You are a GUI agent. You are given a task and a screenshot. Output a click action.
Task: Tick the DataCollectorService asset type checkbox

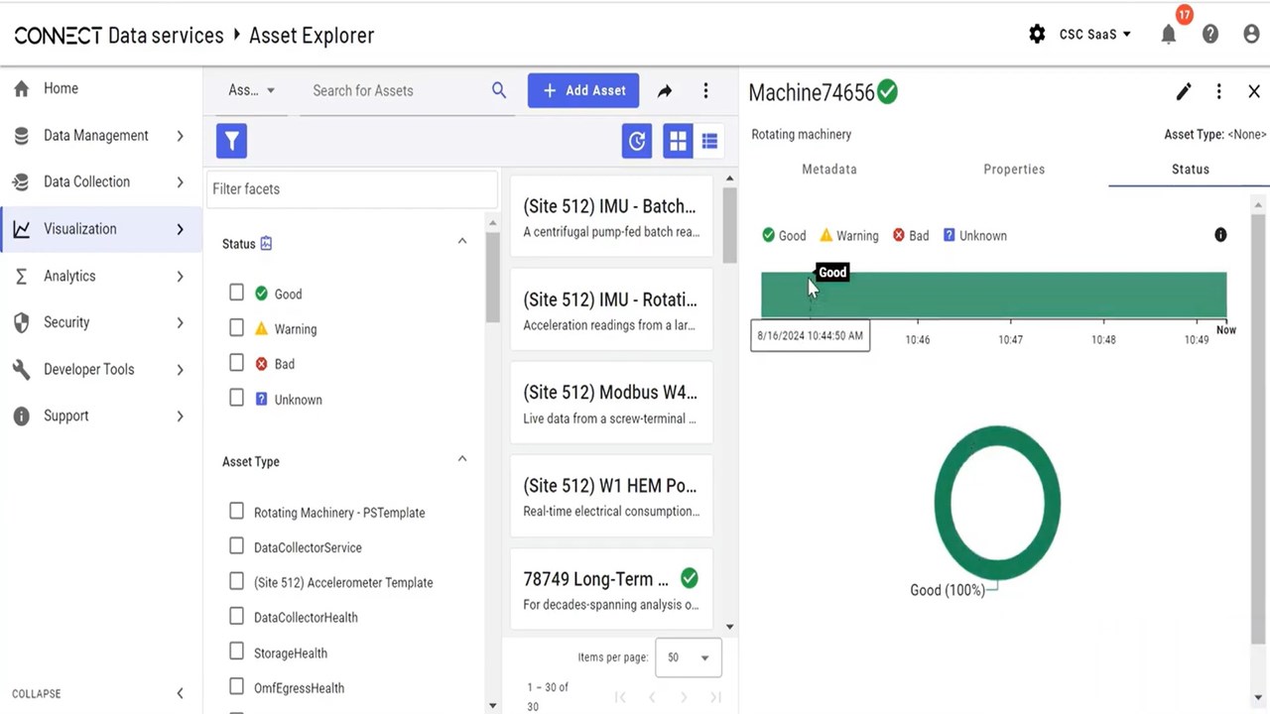point(236,546)
